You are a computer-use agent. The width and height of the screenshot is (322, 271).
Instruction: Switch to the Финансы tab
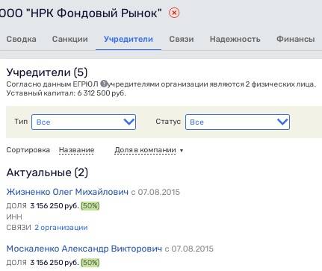click(296, 39)
